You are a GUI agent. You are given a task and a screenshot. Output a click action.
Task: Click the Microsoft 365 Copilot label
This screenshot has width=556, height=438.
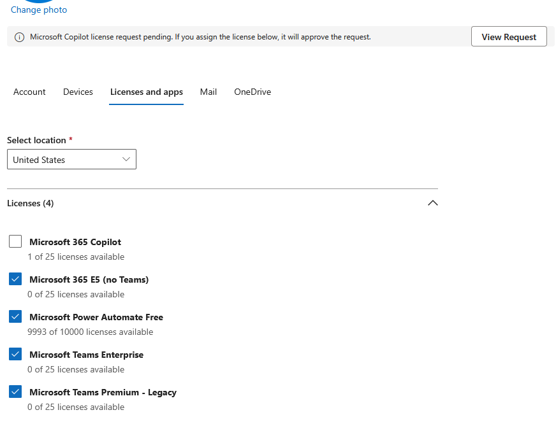tap(75, 242)
